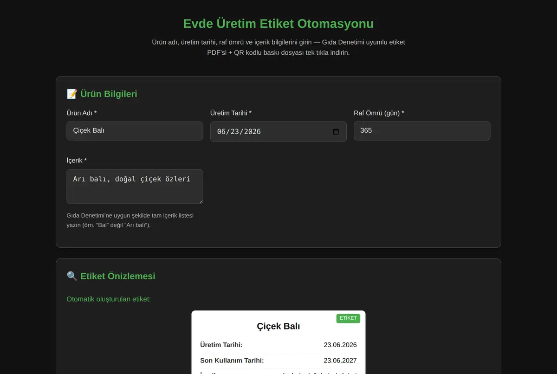
Task: Open the calendar picker in Üretim Tarihi field
Action: pos(336,132)
